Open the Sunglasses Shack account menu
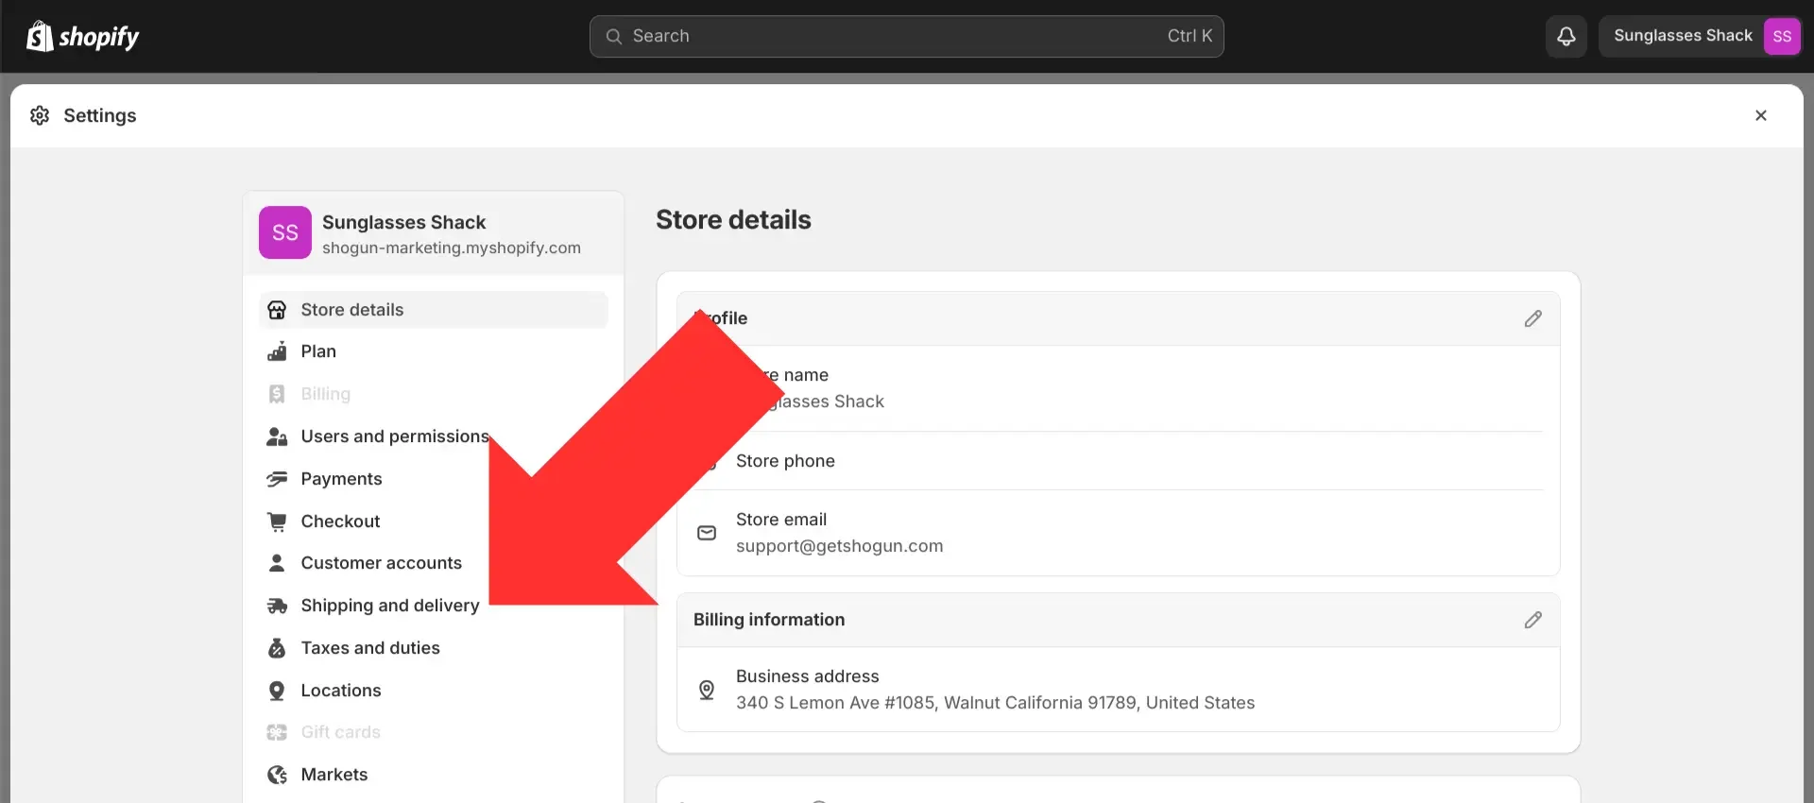Viewport: 1814px width, 803px height. tap(1700, 36)
